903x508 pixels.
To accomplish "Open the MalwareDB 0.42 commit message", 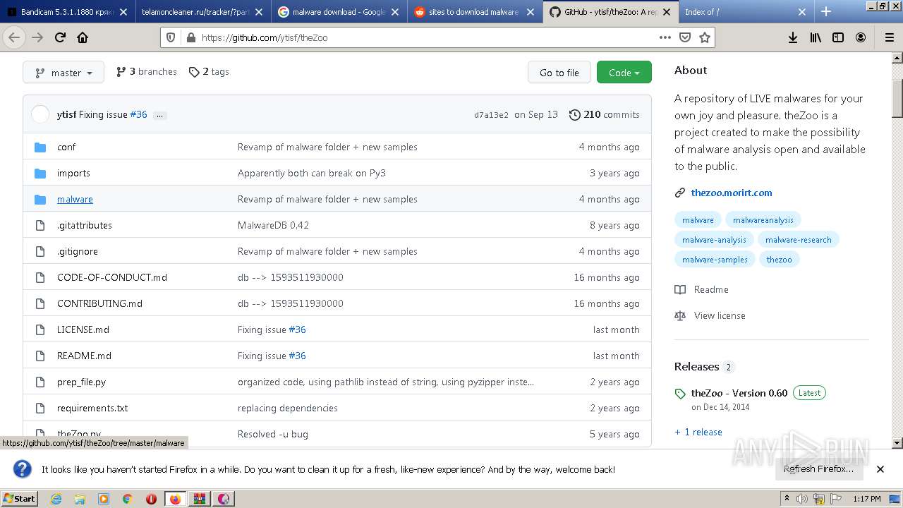I will (x=273, y=225).
